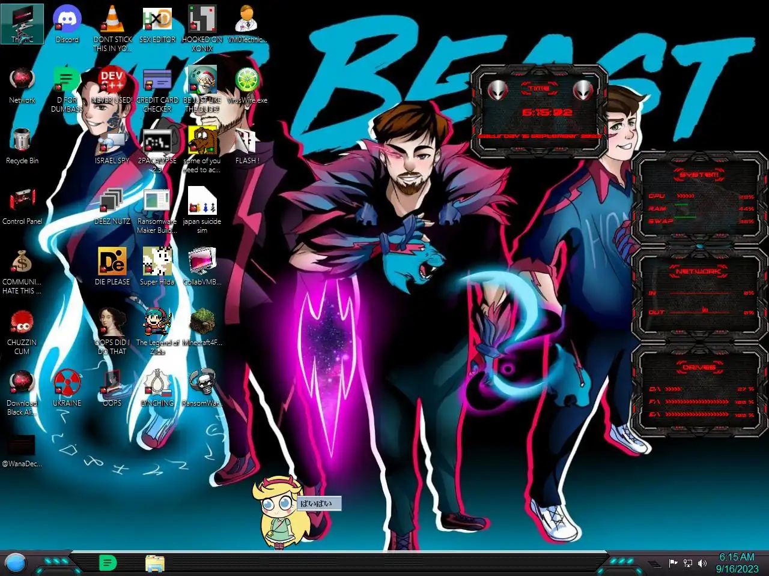Launch the FLASH ! shortcut

(248, 145)
